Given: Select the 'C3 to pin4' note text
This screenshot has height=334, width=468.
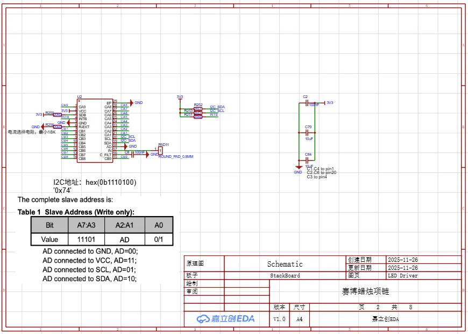Looking at the screenshot, I should 317,177.
